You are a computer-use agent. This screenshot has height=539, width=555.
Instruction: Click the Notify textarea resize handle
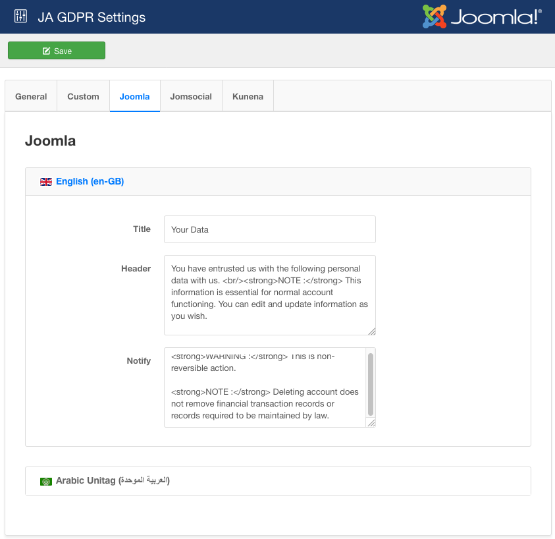[x=371, y=423]
